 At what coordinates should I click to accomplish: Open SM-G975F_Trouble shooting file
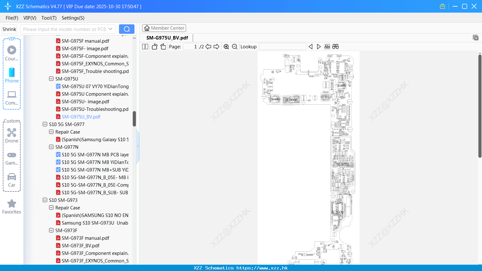(92, 71)
